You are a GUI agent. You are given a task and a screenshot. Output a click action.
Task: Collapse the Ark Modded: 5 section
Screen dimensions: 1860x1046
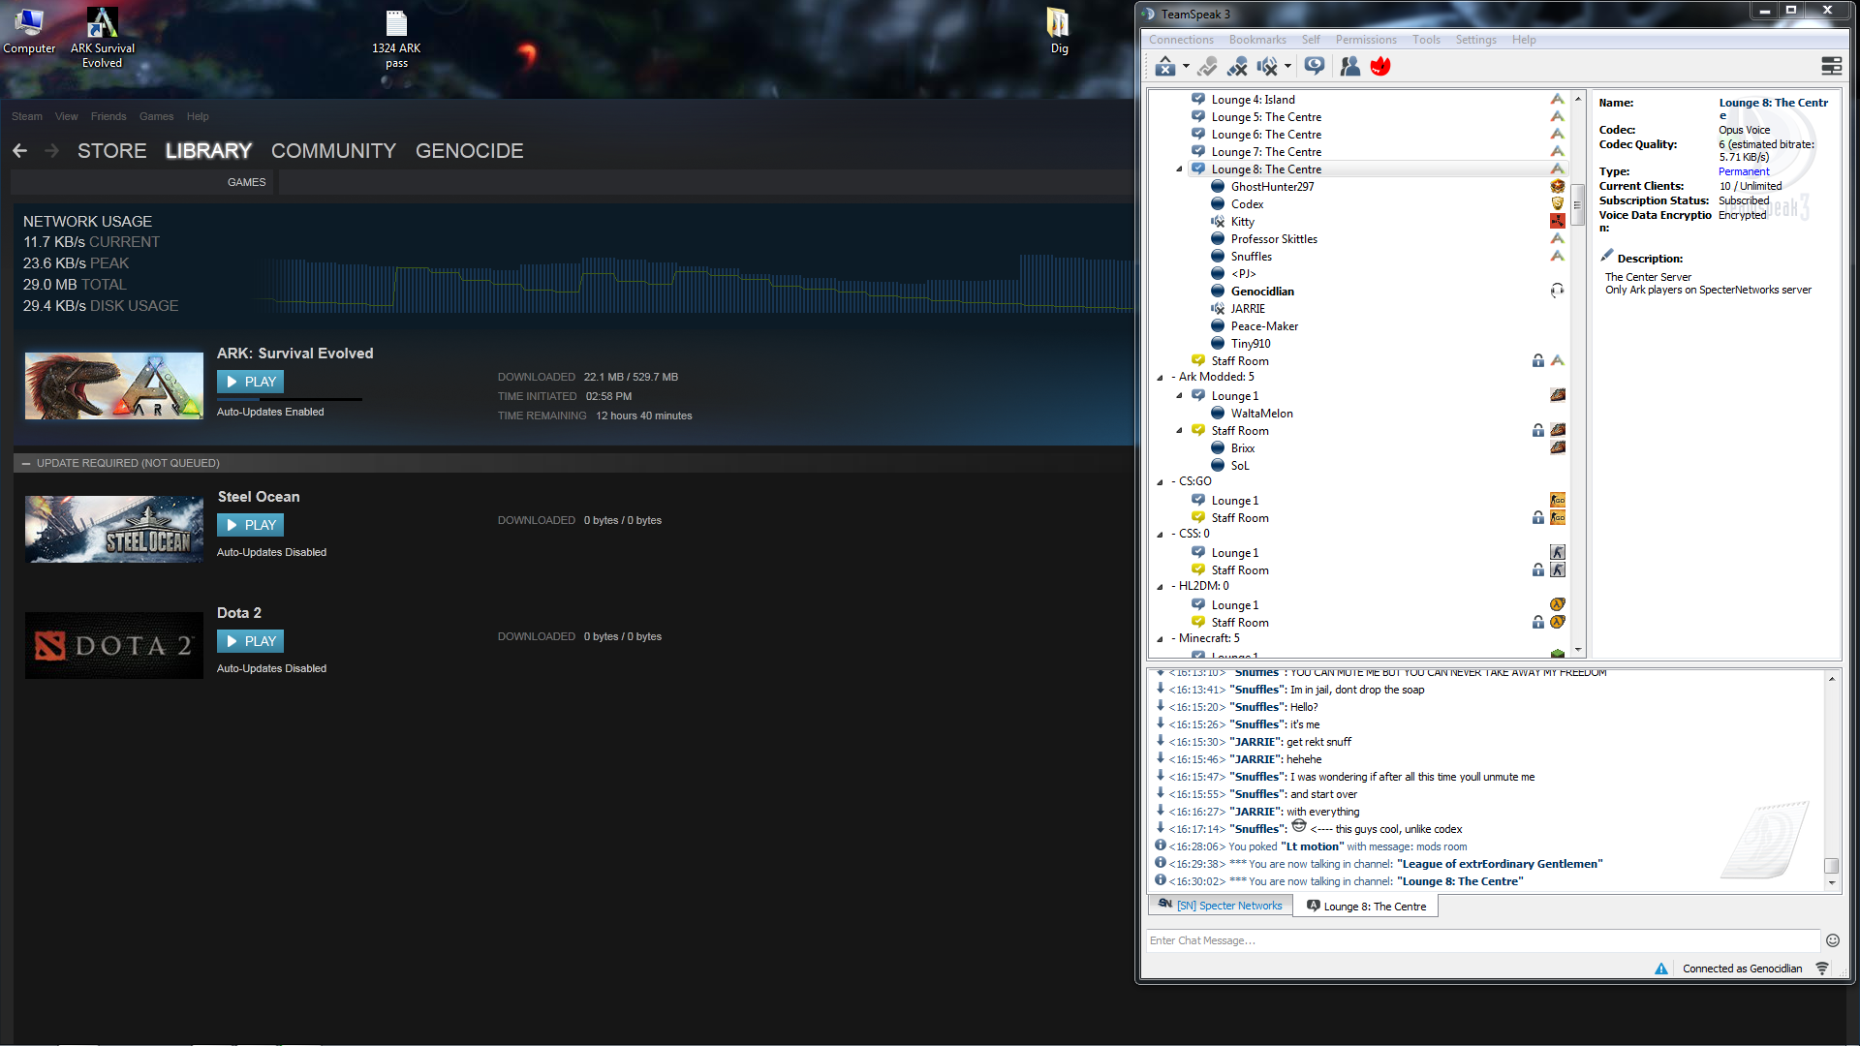pos(1160,378)
